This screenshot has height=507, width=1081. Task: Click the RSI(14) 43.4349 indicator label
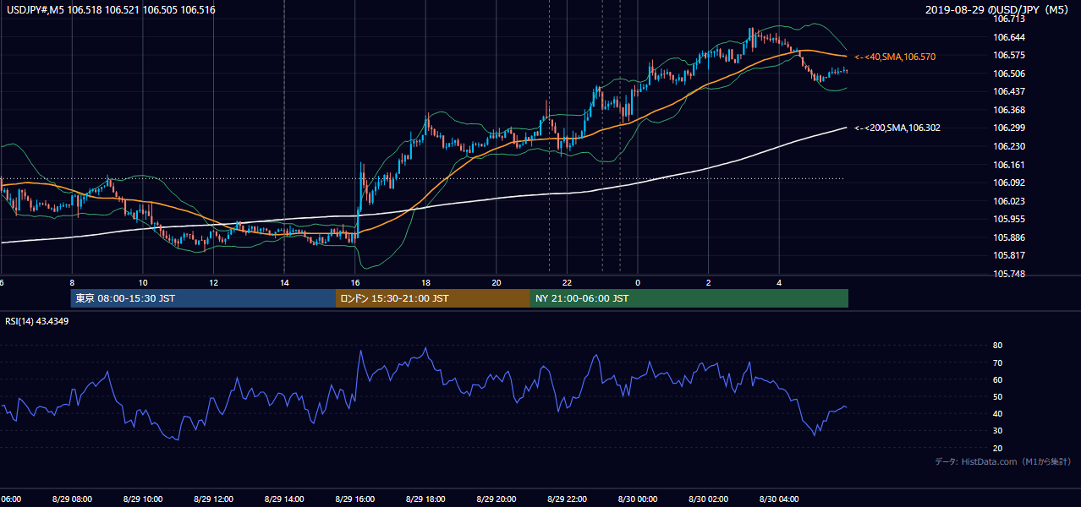[x=37, y=321]
